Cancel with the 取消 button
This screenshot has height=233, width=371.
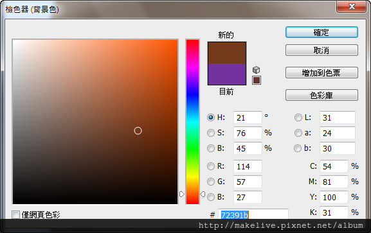pyautogui.click(x=321, y=50)
